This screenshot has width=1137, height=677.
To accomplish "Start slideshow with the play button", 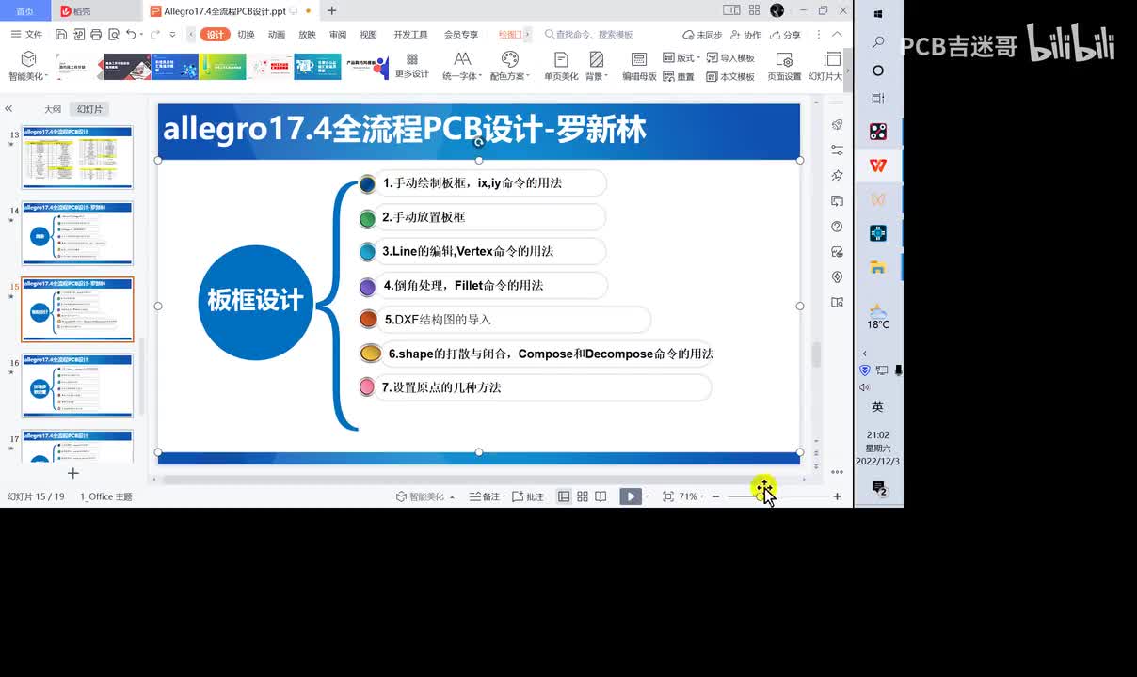I will [x=630, y=496].
